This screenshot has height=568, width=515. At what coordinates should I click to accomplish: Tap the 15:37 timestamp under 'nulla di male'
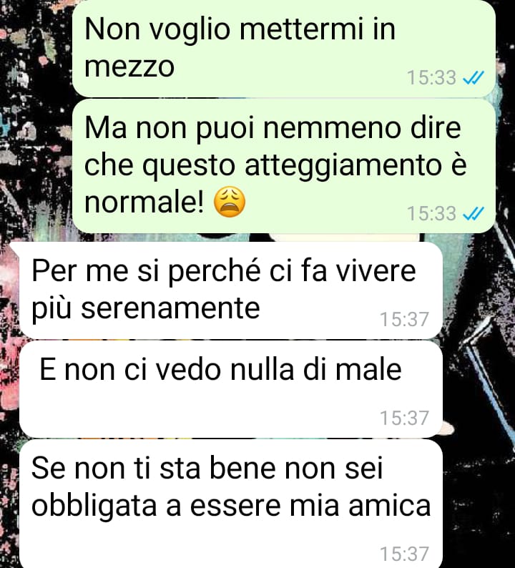(404, 418)
